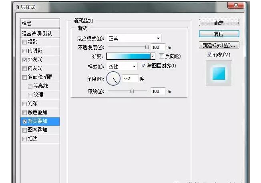
Task: Open the gradient picker dropdown arrow
Action: coord(153,56)
